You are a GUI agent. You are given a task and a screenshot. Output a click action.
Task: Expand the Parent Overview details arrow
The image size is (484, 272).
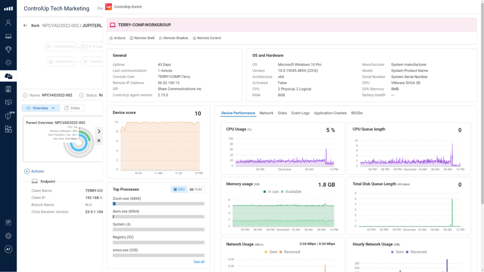[99, 131]
